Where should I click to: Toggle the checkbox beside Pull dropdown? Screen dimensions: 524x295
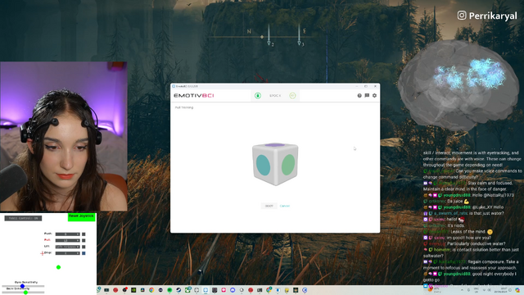tap(84, 240)
